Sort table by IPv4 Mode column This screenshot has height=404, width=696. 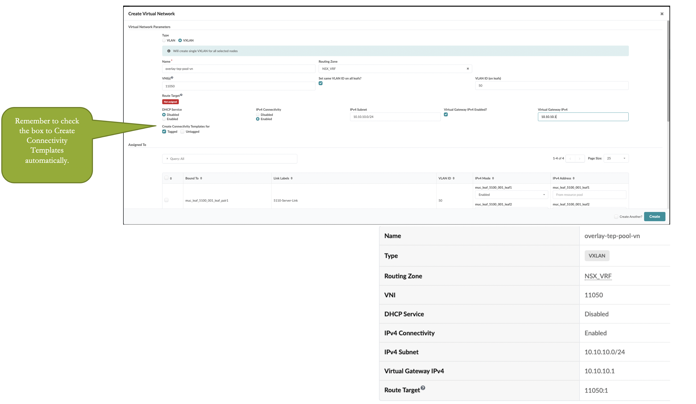pyautogui.click(x=493, y=178)
